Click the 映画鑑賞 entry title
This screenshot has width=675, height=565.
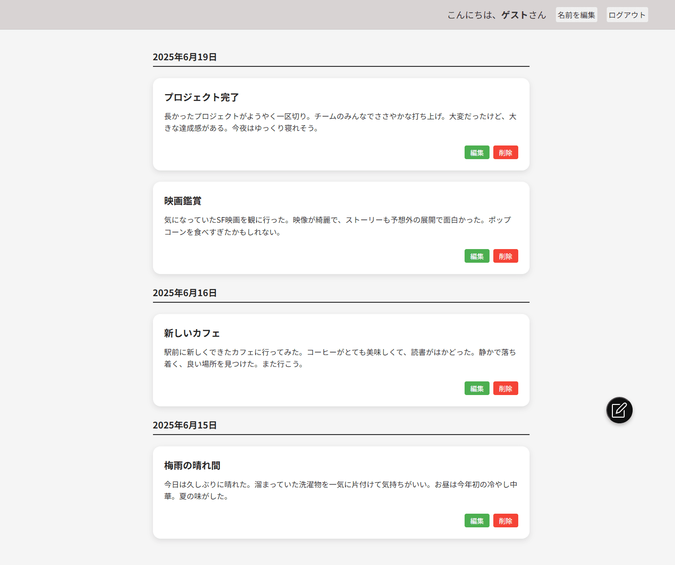click(183, 201)
